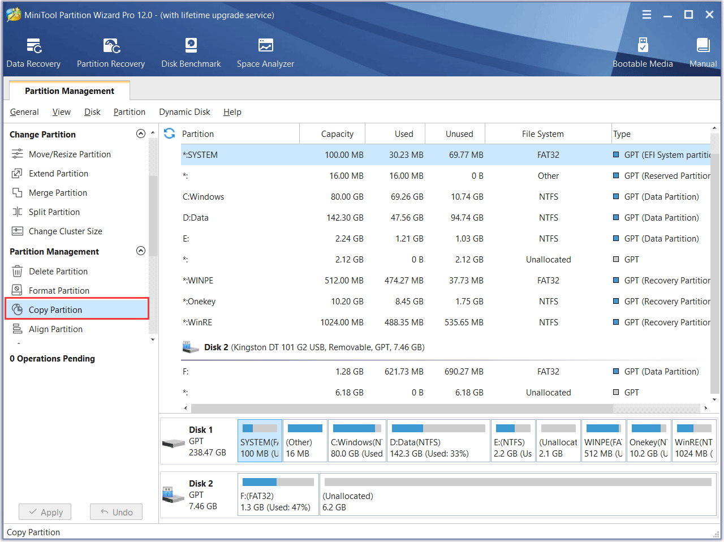Open the Dynamic Disk menu
The image size is (724, 542).
(x=184, y=111)
